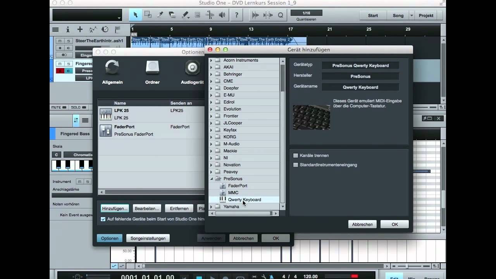Open the Ordner options icon
Viewport: 496px width, 279px height.
point(152,68)
